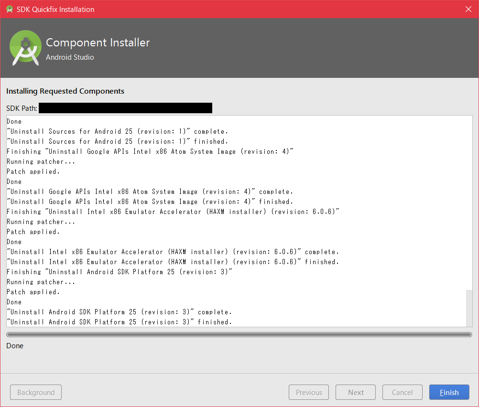Click the 'Component Installer' title text

pyautogui.click(x=98, y=43)
